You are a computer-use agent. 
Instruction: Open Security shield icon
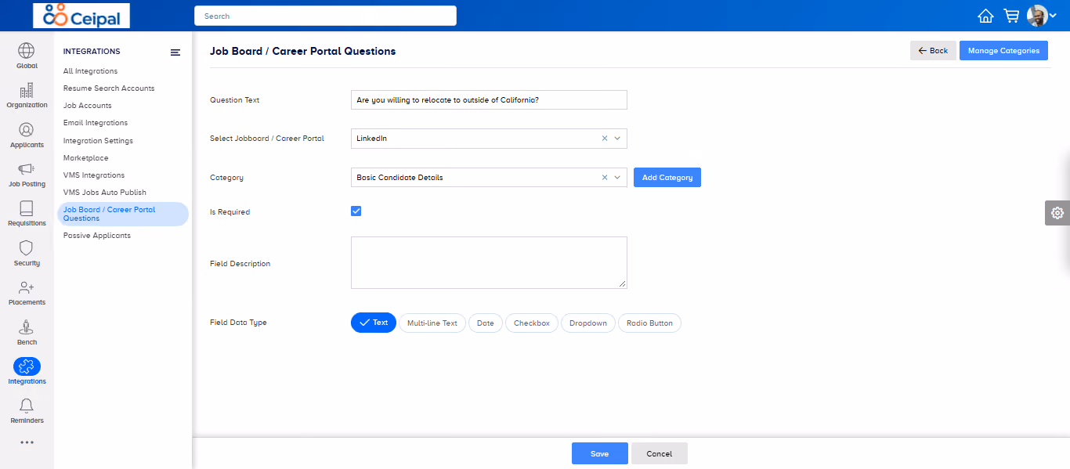[27, 248]
